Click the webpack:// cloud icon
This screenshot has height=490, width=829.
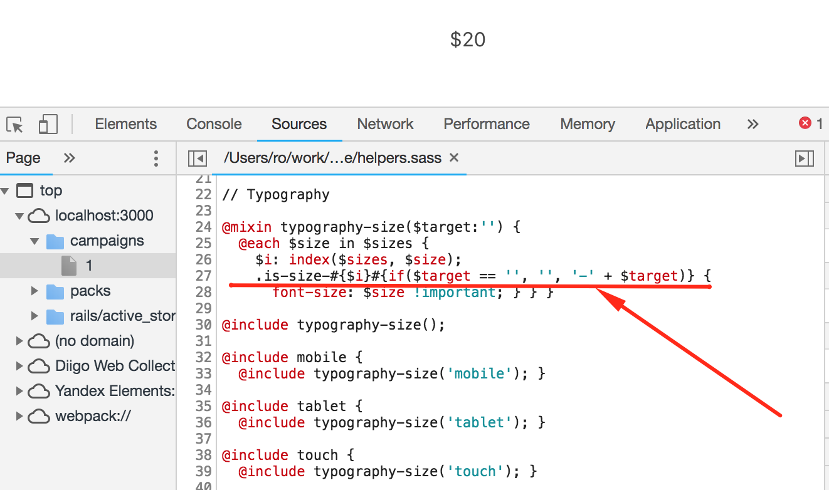(x=40, y=417)
